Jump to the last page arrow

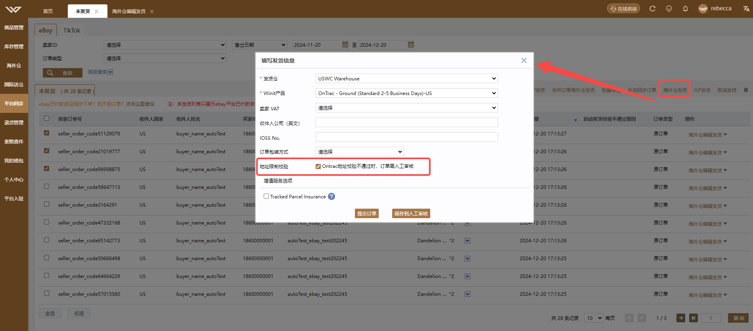pos(694,318)
